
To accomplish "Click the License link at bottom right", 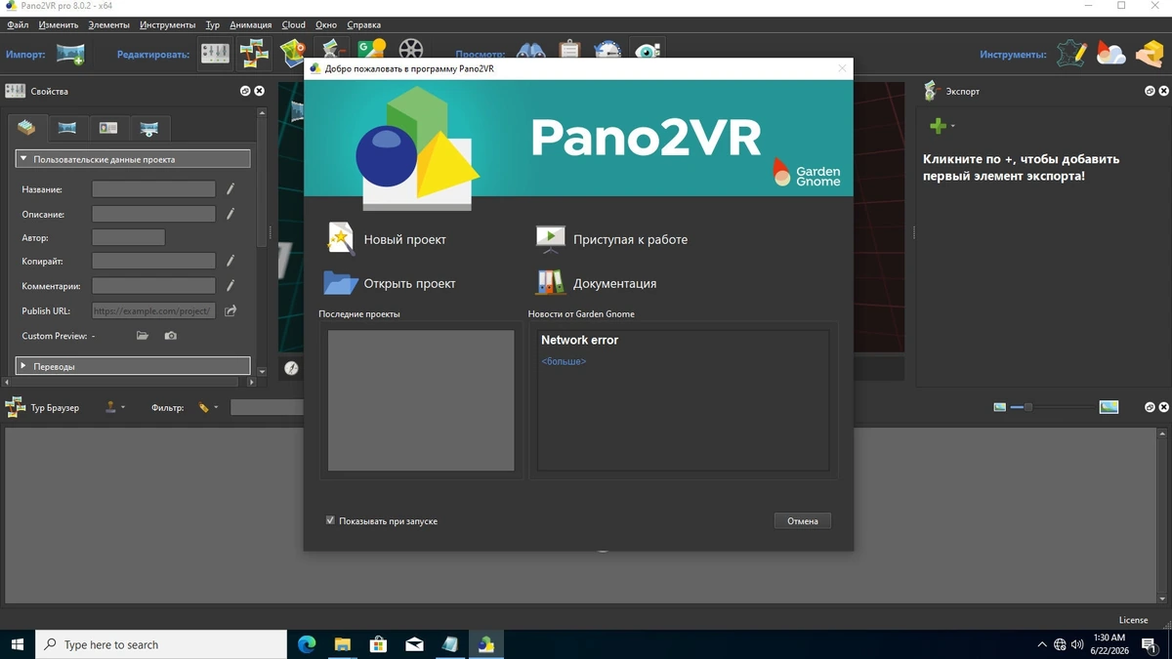I will pyautogui.click(x=1133, y=620).
